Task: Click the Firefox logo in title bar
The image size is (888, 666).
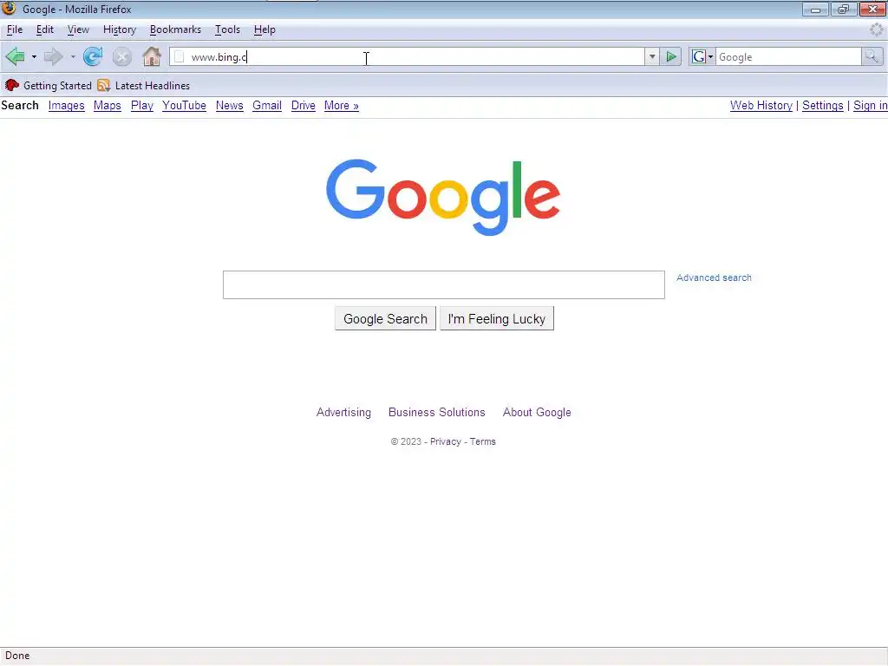Action: click(x=9, y=9)
